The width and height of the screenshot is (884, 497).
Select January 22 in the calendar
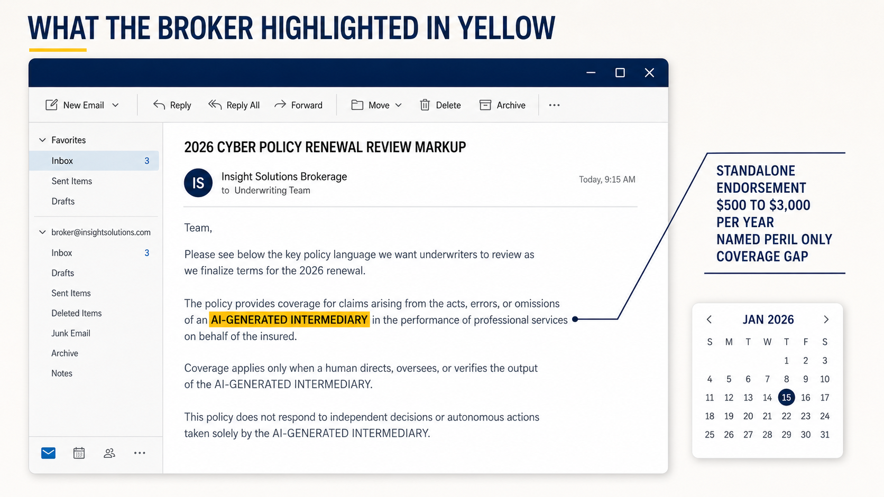click(x=787, y=416)
